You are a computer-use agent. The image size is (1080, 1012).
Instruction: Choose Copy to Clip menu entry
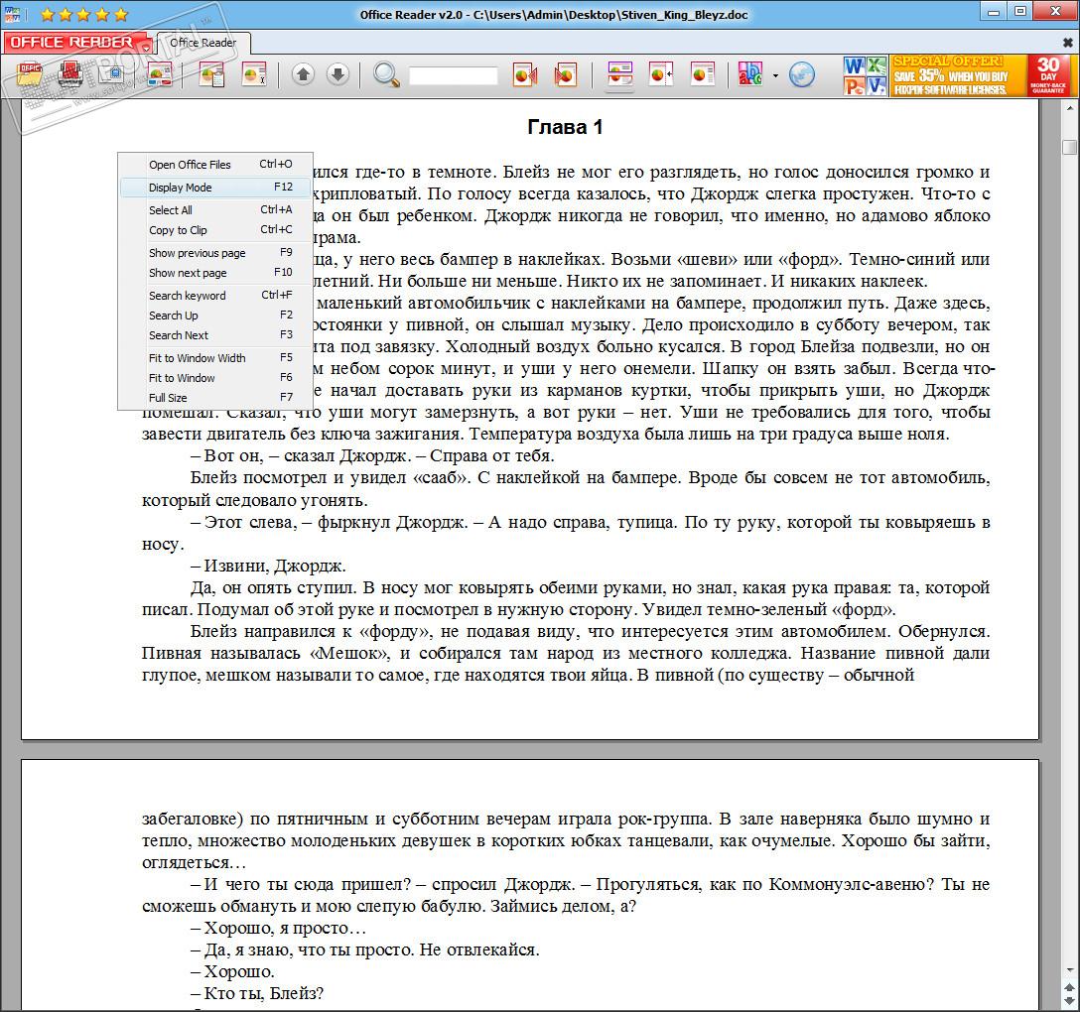(x=215, y=230)
